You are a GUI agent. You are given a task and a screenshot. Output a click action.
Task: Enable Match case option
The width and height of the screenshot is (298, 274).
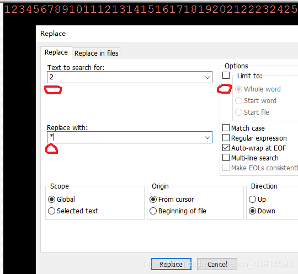coord(226,128)
